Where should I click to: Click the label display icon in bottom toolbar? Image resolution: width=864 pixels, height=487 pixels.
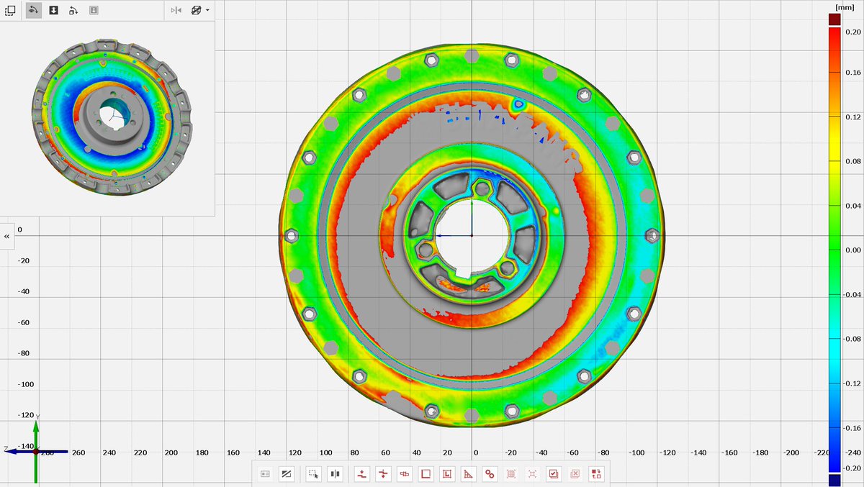[x=265, y=474]
